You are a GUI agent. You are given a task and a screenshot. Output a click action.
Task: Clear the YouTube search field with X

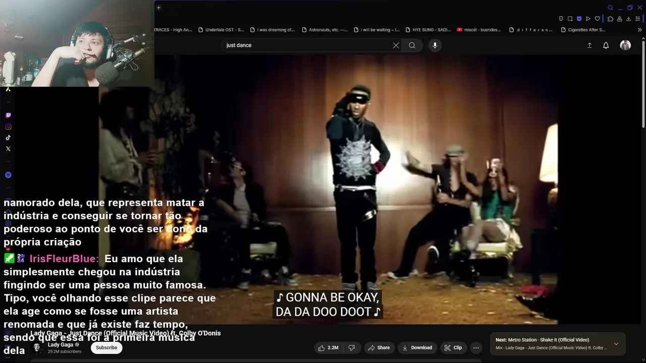pos(396,45)
